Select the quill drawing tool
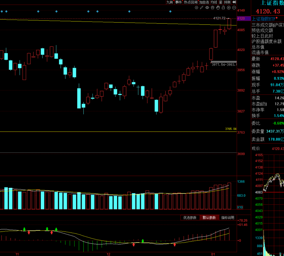Viewport: 284px width, 256px height. point(201,8)
